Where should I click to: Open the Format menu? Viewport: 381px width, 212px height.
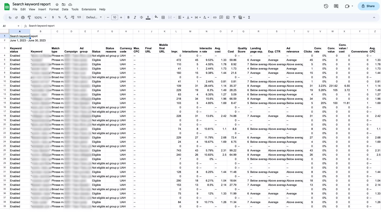(54, 10)
